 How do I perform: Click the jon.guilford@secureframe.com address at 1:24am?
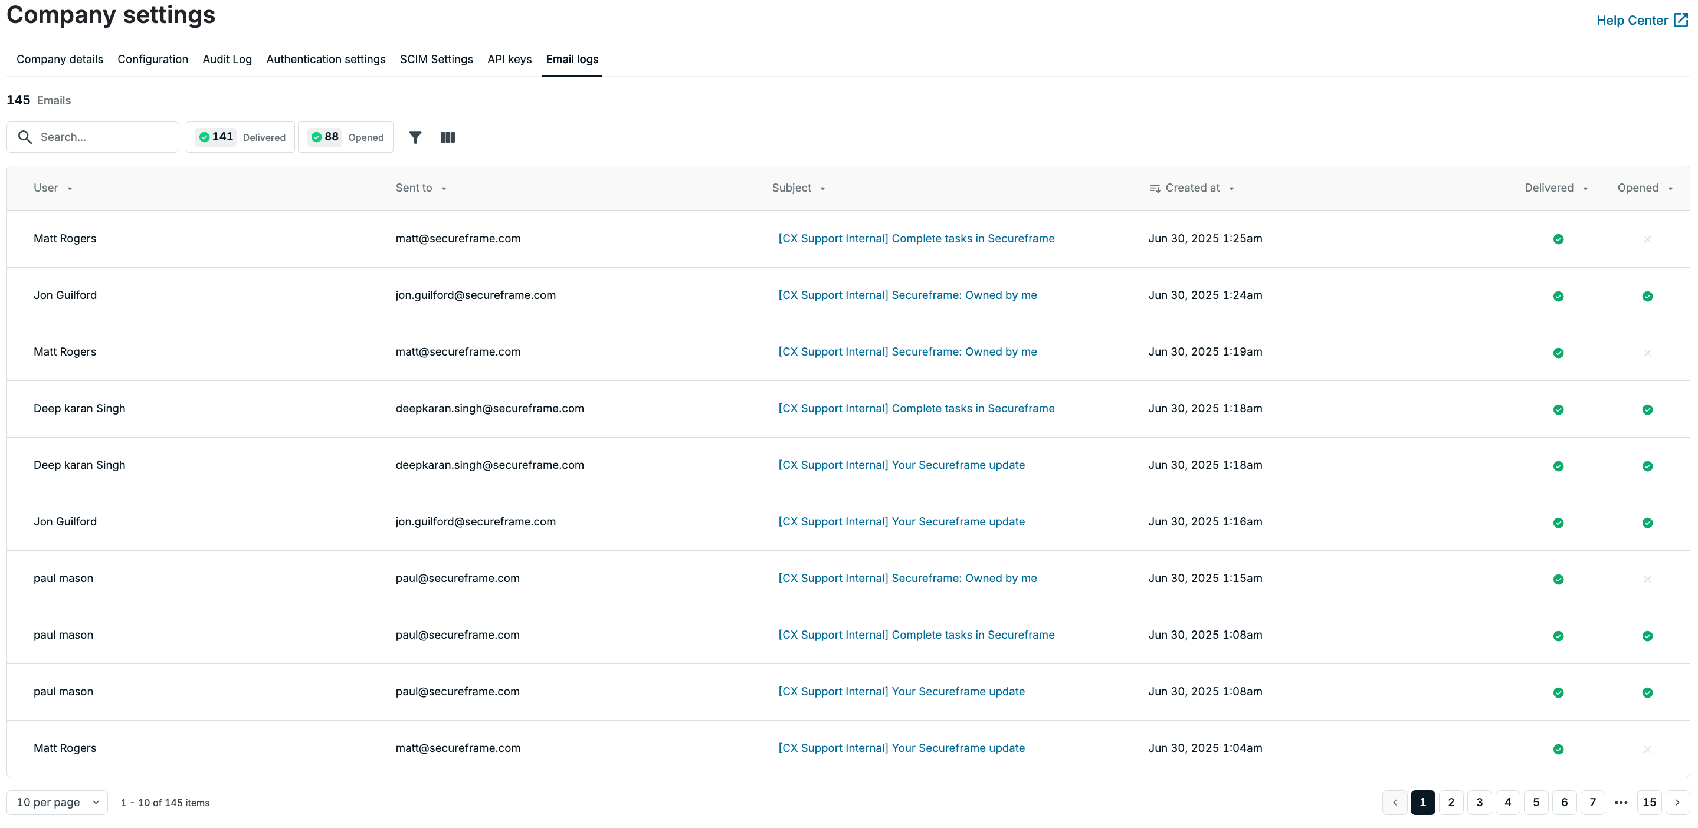pyautogui.click(x=476, y=295)
